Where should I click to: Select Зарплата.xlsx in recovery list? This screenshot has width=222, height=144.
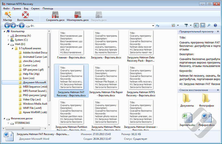coord(187,120)
